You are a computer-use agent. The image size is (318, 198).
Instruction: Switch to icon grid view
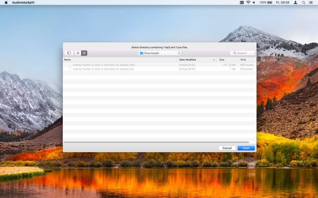point(78,53)
